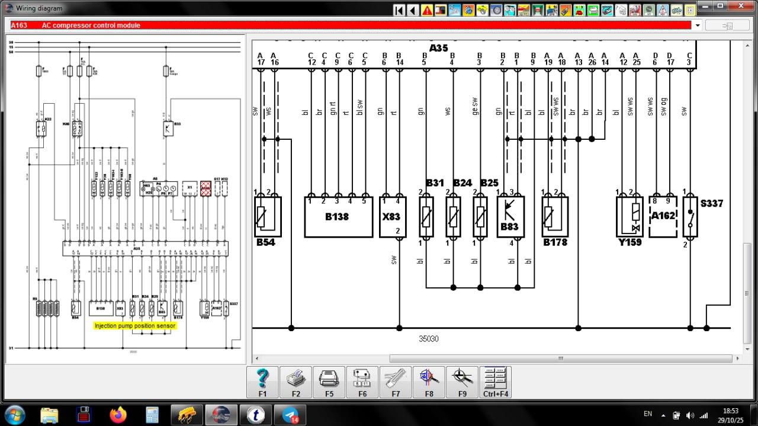
Task: Click the F1 help question mark button
Action: click(x=262, y=382)
